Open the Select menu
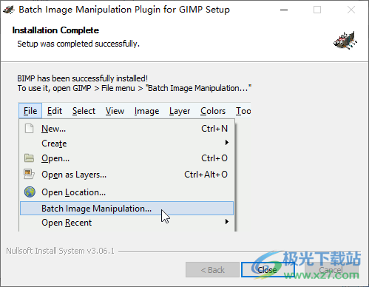Screen dimensions: 369x287 point(84,111)
